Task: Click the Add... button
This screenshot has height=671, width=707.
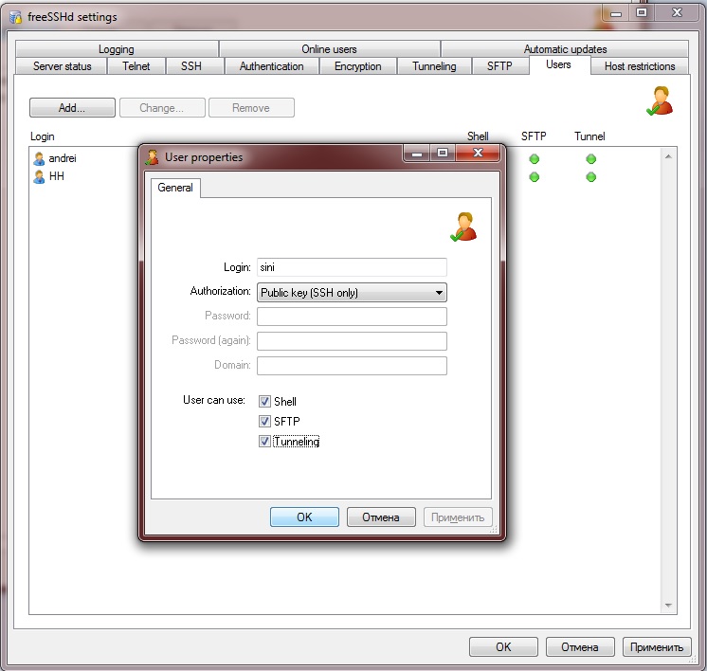Action: (72, 108)
